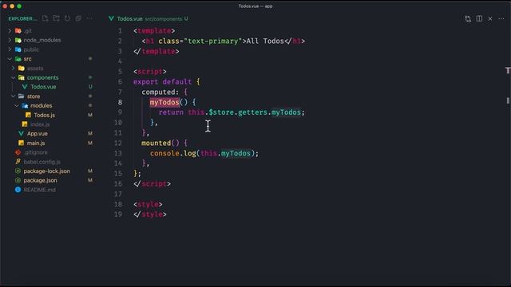Open Todos.vue in the file tree
This screenshot has height=287, width=511.
pyautogui.click(x=43, y=87)
